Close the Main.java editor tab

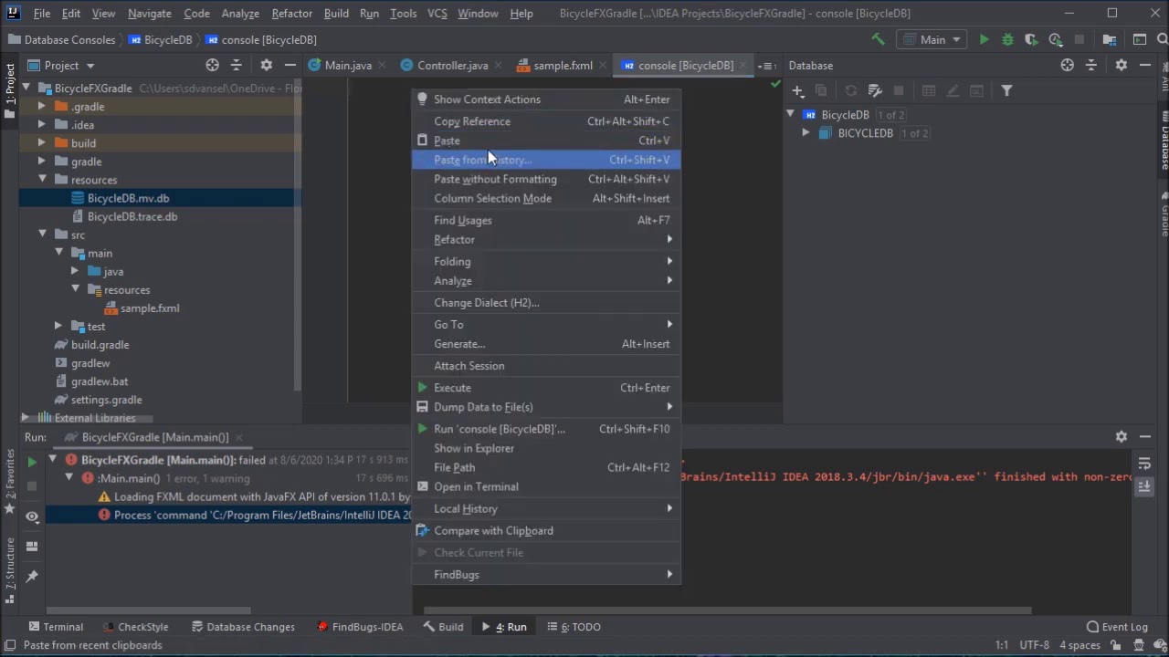coord(382,66)
